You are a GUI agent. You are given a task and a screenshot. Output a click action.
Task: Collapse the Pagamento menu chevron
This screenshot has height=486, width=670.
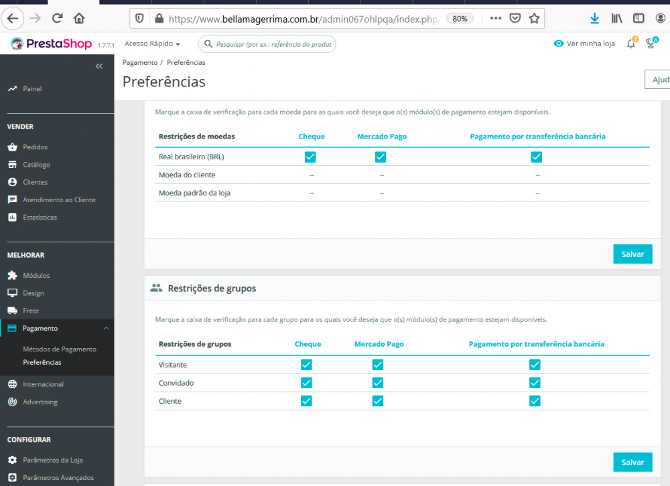coord(106,328)
